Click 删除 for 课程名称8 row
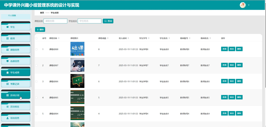This screenshot has width=266, height=127. [239, 49]
